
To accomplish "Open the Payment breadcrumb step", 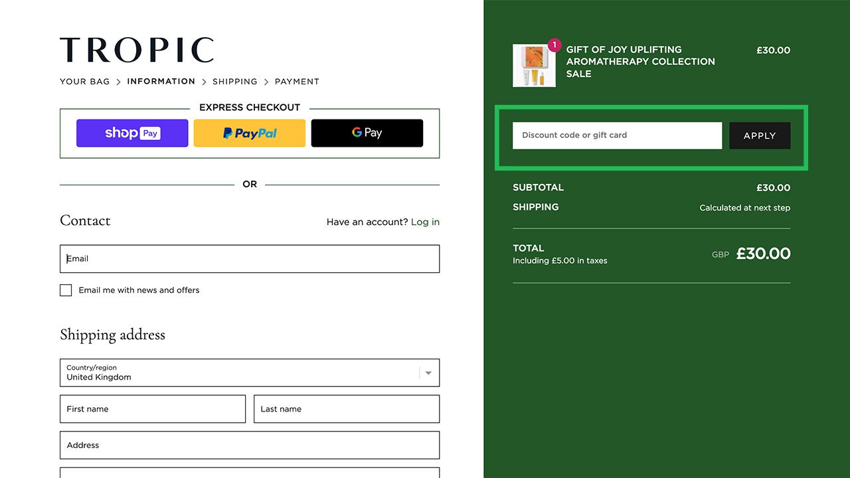I will coord(297,82).
